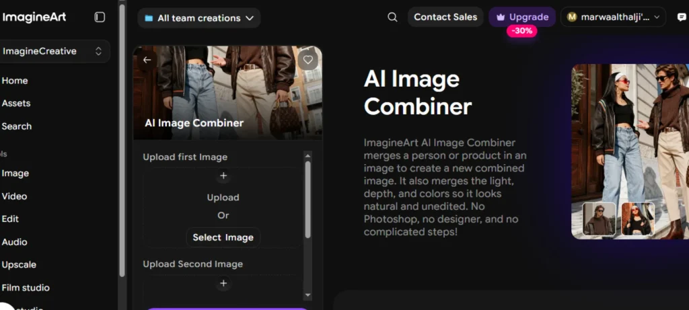Click the sidebar vertical scrollbar

(122, 141)
